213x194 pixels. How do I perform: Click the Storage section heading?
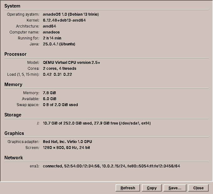tap(13, 115)
